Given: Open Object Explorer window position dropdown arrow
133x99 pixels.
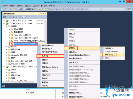Looking at the screenshot, I should pyautogui.click(x=41, y=14).
